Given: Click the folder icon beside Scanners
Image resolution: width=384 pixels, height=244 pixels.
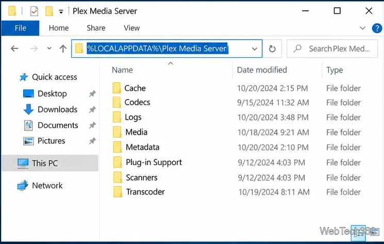Looking at the screenshot, I should pos(118,177).
